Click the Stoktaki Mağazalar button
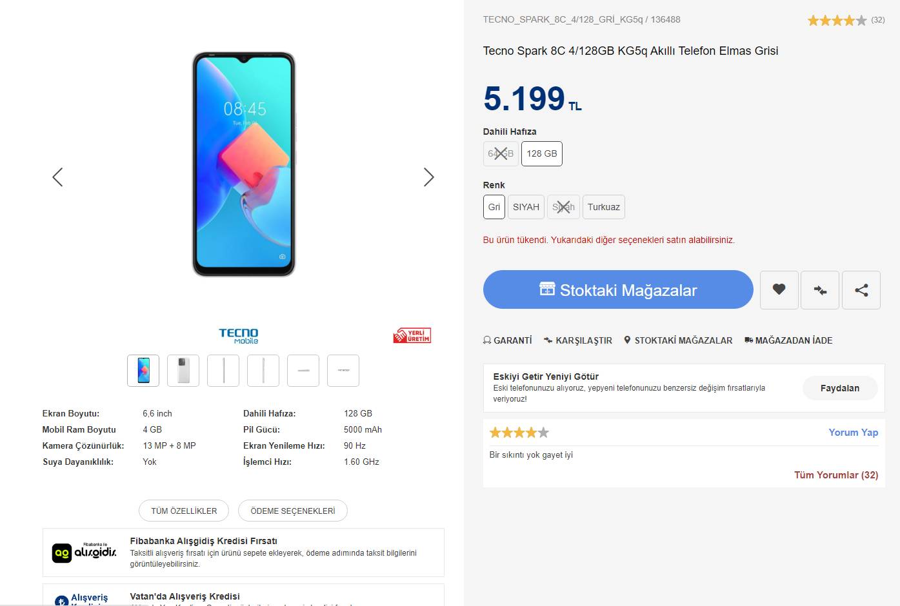The width and height of the screenshot is (900, 606). [618, 290]
